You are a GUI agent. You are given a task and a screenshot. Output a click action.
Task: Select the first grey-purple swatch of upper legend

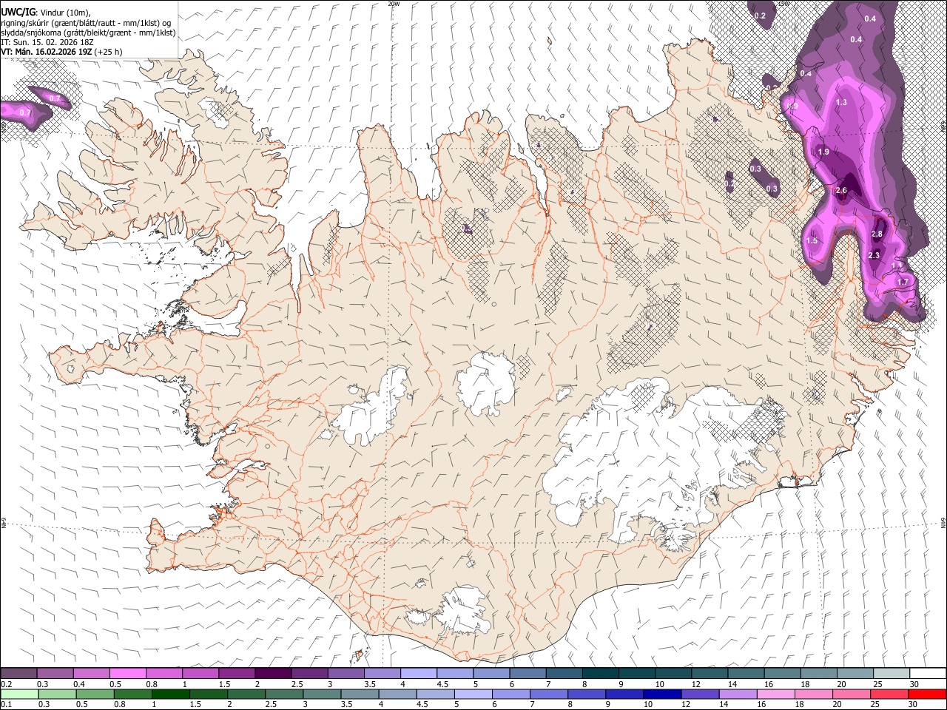19,674
